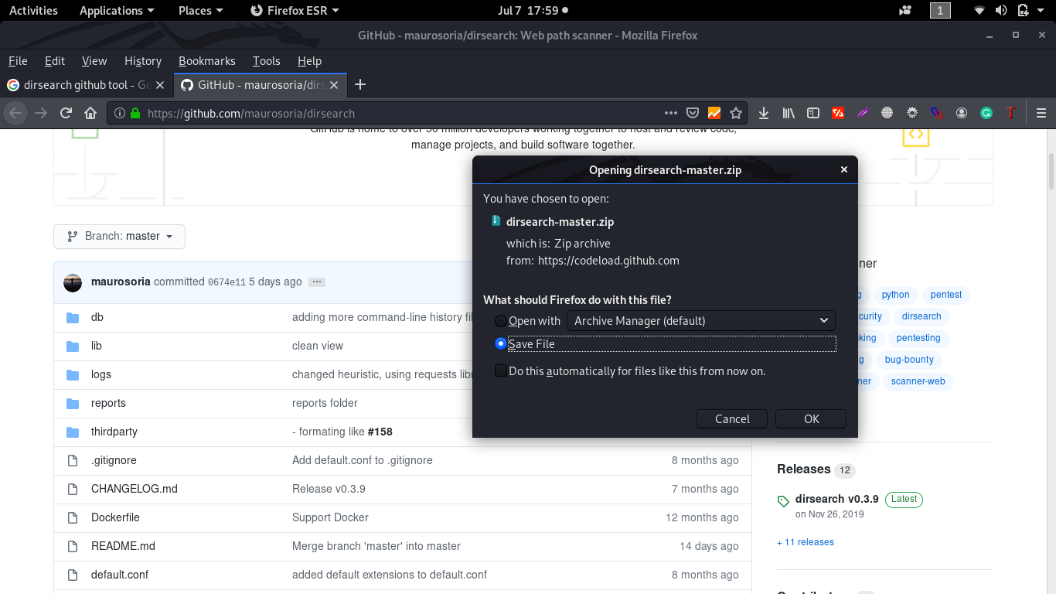
Task: Open the Bookmarks menu
Action: point(206,61)
